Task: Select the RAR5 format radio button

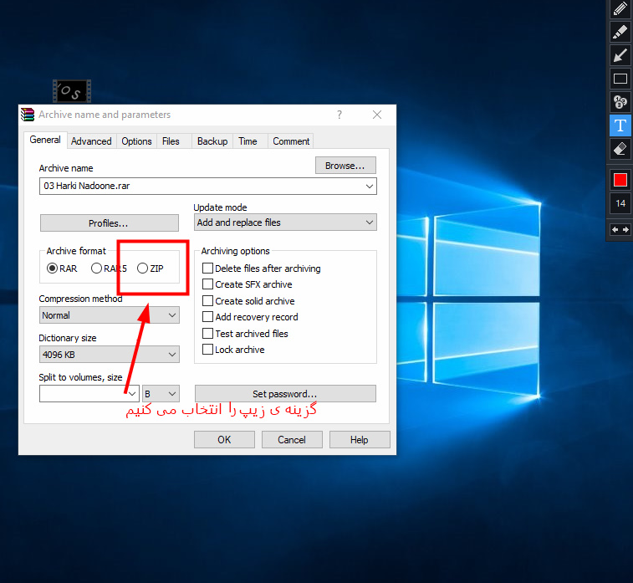Action: click(109, 268)
